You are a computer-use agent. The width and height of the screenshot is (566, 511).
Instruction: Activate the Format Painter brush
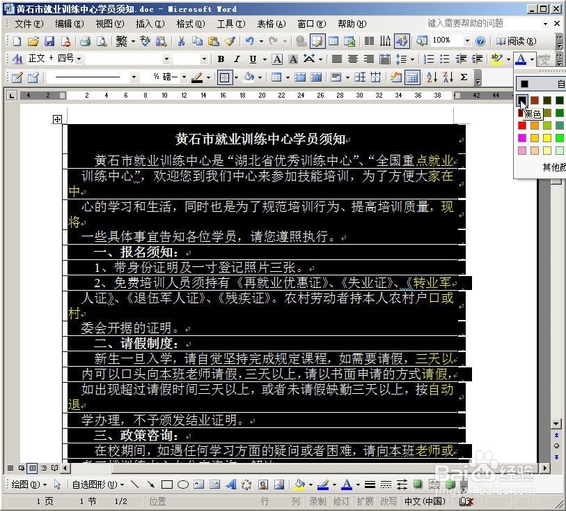(x=230, y=41)
